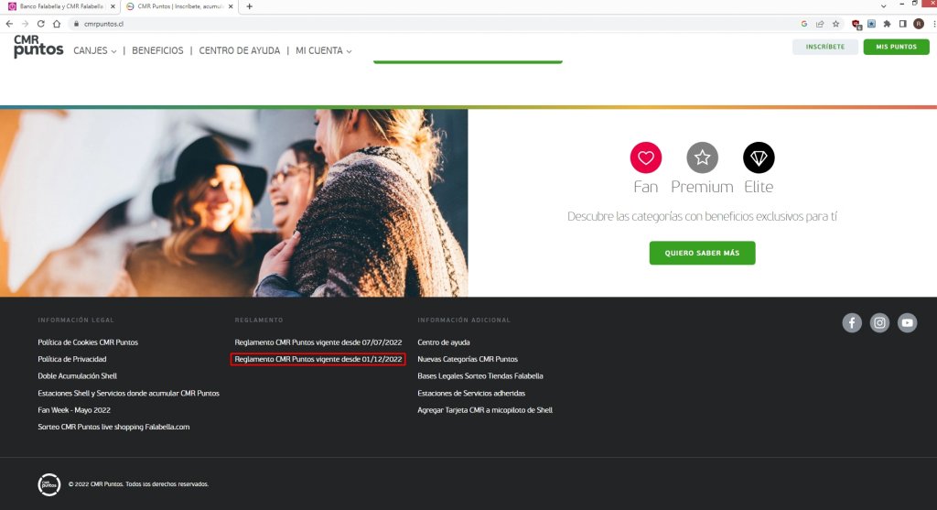Click the site lock icon
Image resolution: width=937 pixels, height=510 pixels.
point(76,24)
